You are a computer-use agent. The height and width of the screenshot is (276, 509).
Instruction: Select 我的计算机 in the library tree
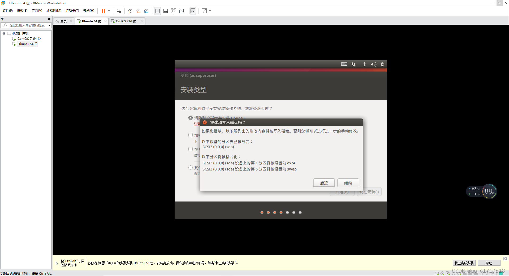20,33
